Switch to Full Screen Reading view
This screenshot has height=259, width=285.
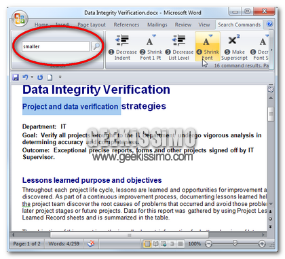(155, 244)
